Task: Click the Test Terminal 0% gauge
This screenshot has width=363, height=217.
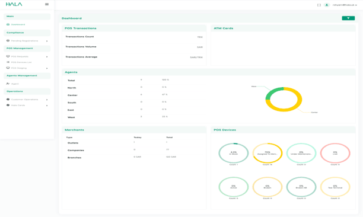Action: point(335,187)
